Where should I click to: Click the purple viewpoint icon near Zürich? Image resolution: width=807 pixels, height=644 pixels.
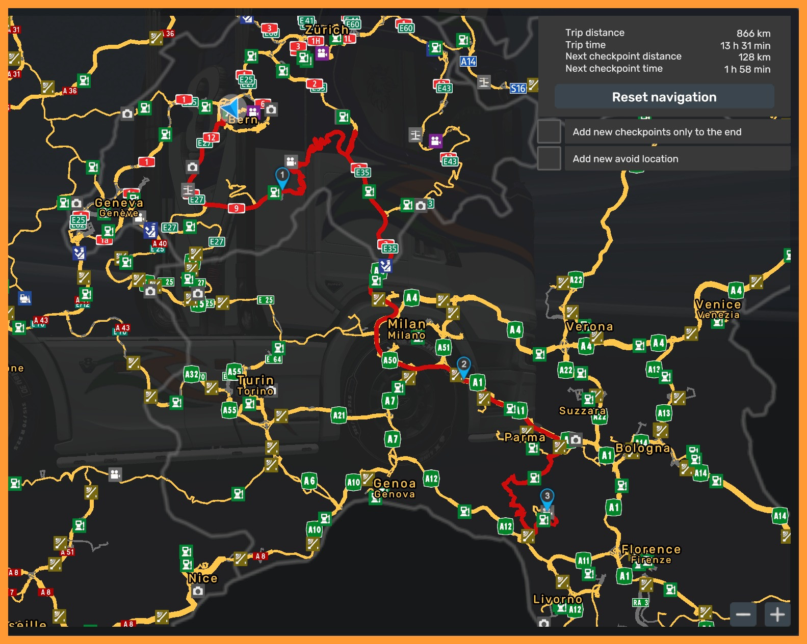(x=322, y=53)
